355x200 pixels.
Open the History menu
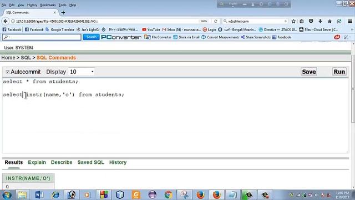32,5
